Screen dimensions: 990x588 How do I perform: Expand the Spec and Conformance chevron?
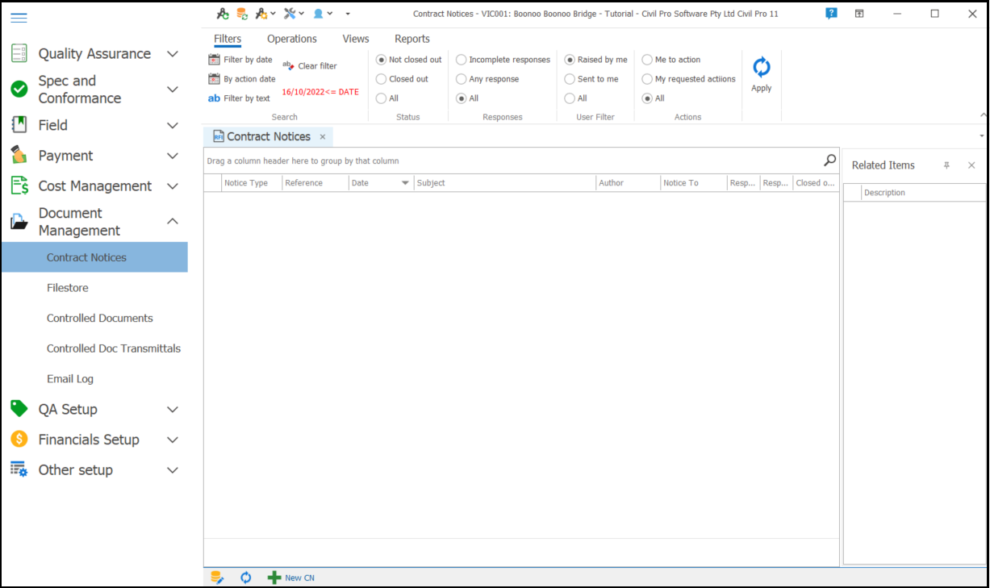tap(173, 90)
